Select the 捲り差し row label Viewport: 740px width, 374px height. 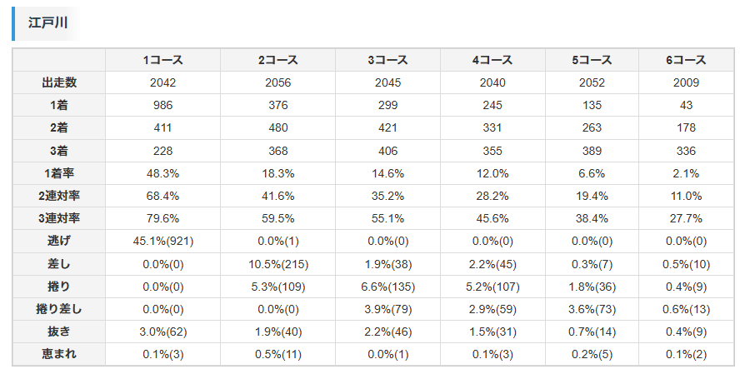pyautogui.click(x=59, y=309)
